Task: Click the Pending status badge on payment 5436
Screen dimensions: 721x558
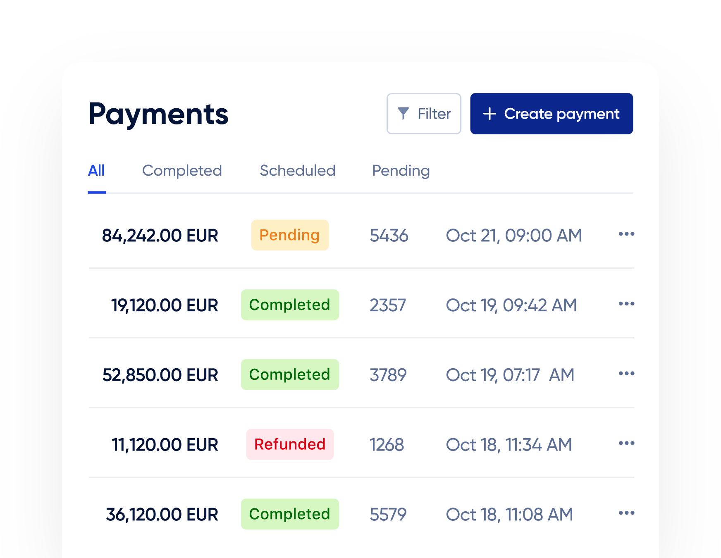Action: click(x=290, y=235)
